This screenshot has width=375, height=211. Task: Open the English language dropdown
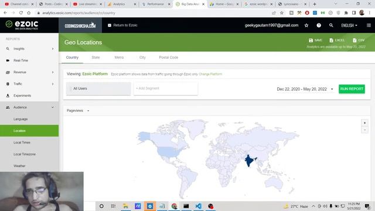[x=349, y=25]
